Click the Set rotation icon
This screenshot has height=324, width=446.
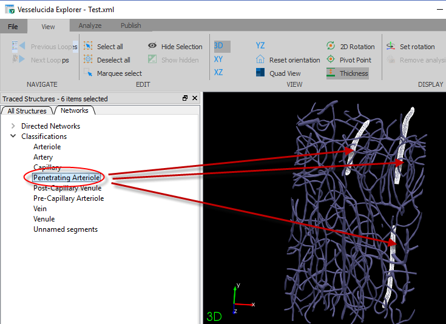coord(391,46)
